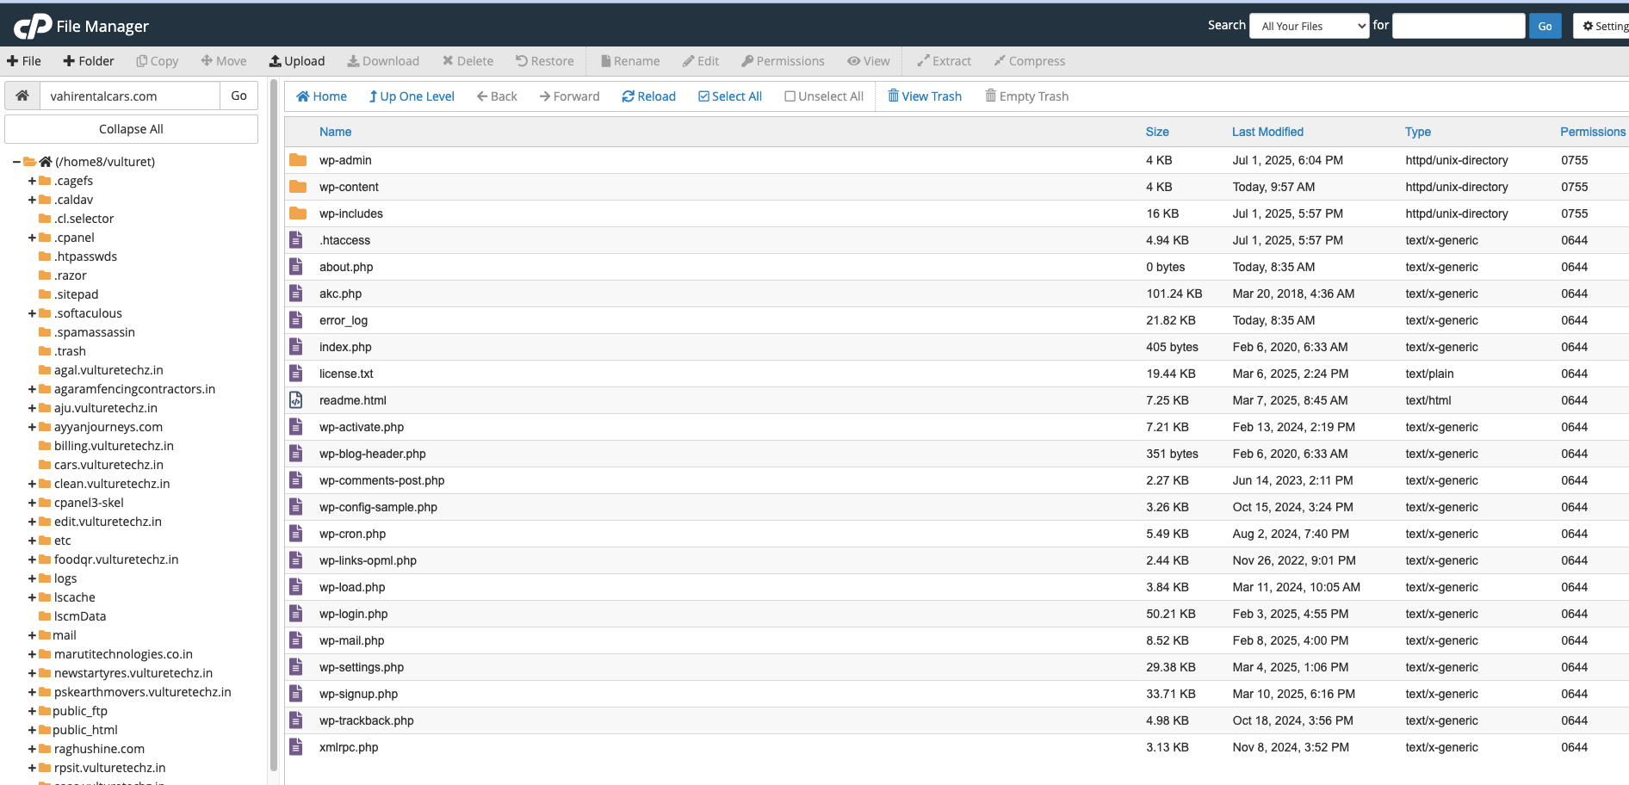Viewport: 1629px width, 785px height.
Task: Click Up One Level arrow
Action: 374,96
